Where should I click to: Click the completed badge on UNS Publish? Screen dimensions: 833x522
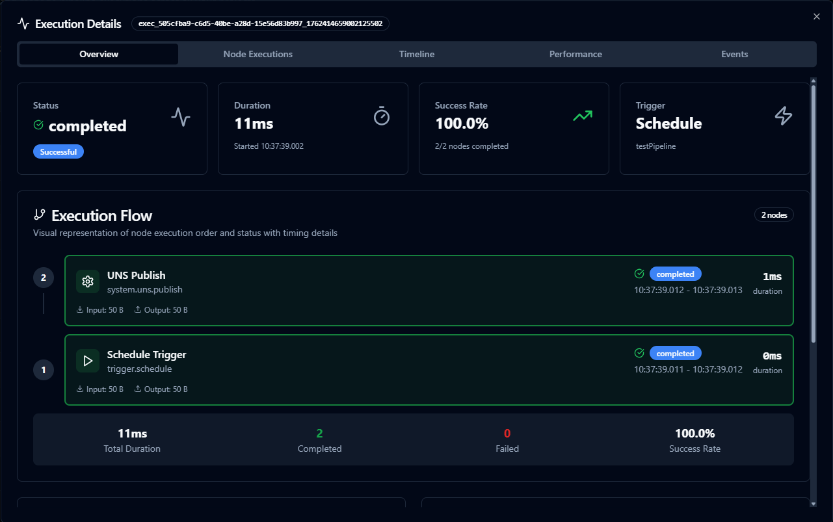click(675, 274)
